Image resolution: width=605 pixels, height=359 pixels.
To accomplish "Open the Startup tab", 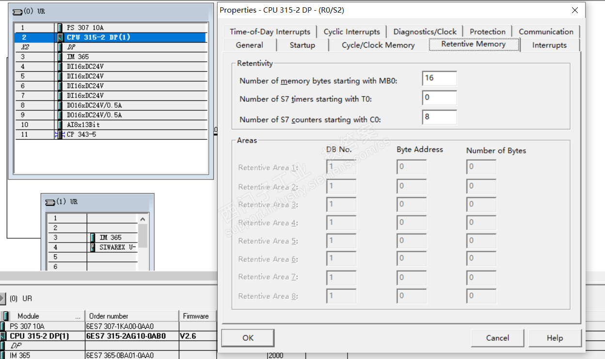I will pos(302,45).
